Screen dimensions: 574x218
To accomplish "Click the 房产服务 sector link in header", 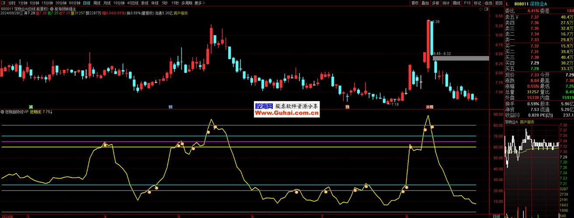I will pos(181,14).
